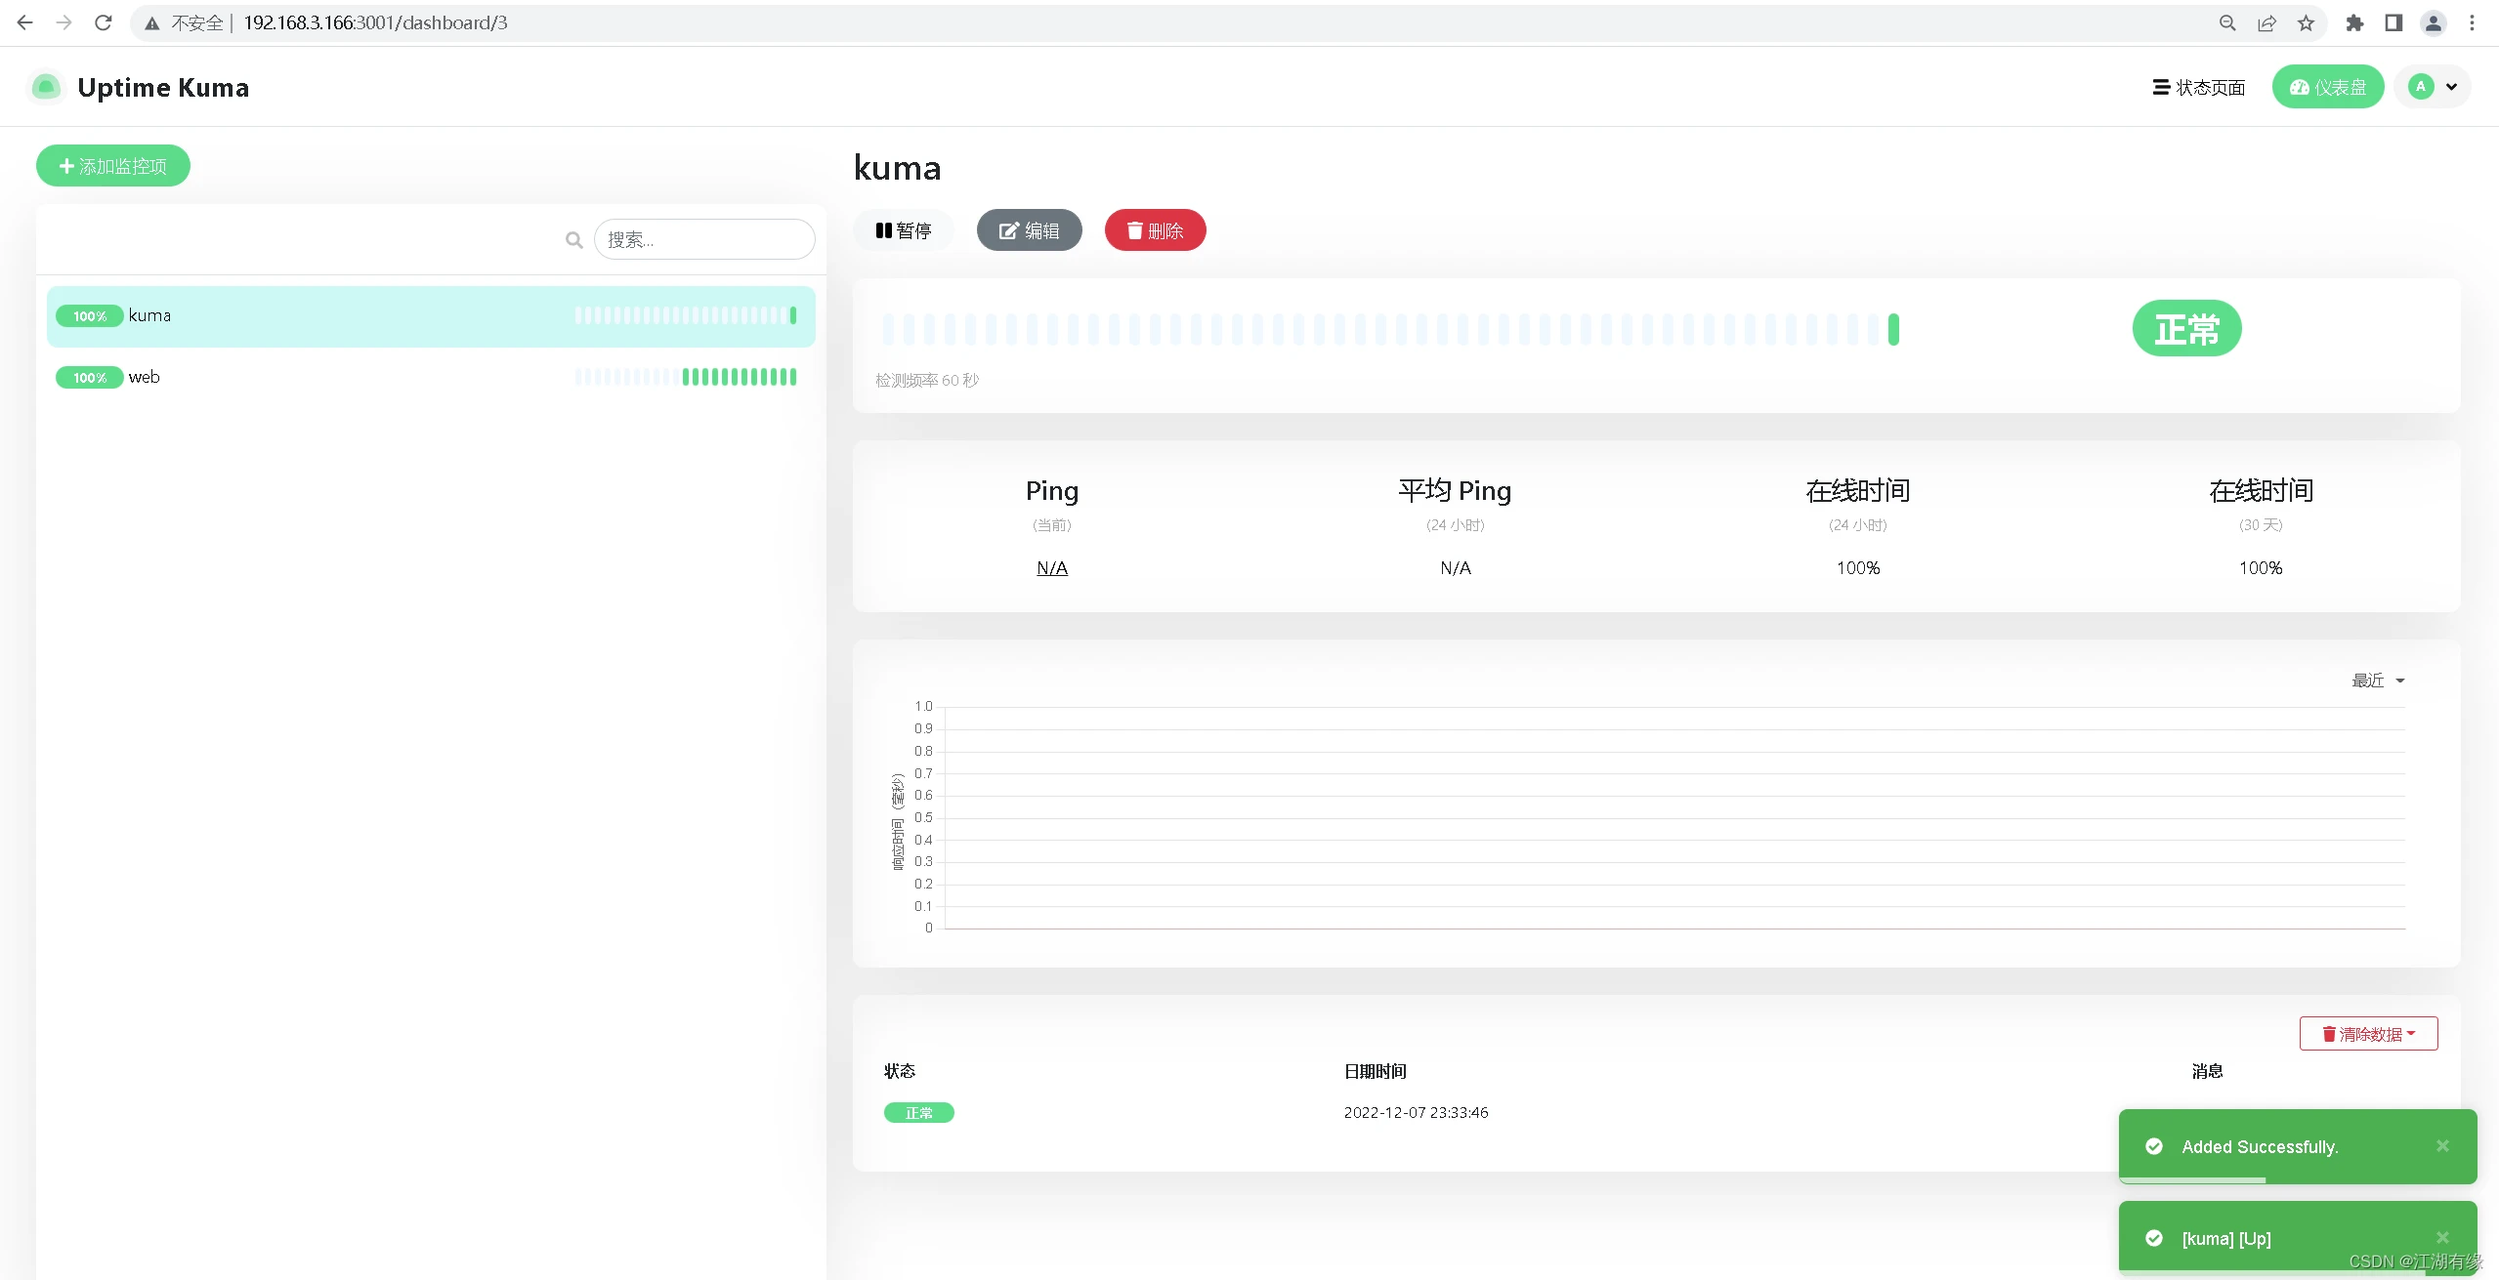This screenshot has height=1280, width=2499.
Task: Click the underlined N/A ping value
Action: click(1052, 568)
